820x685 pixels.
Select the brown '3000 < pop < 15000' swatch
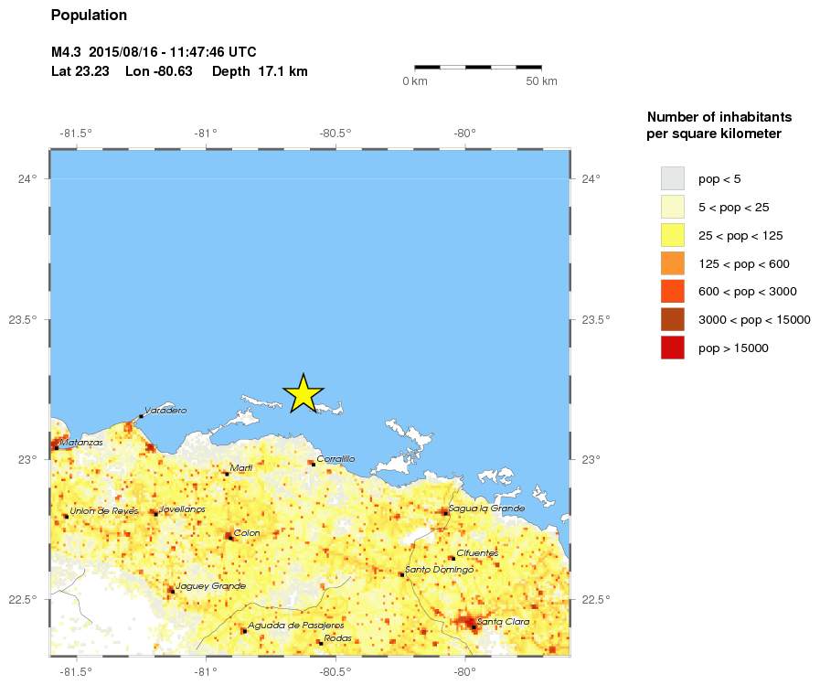673,319
